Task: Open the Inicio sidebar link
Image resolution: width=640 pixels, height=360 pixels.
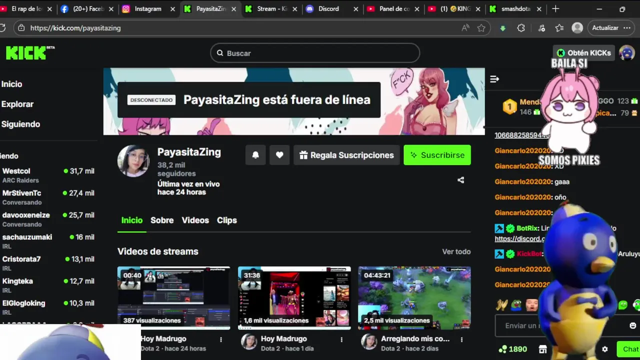Action: pyautogui.click(x=11, y=84)
